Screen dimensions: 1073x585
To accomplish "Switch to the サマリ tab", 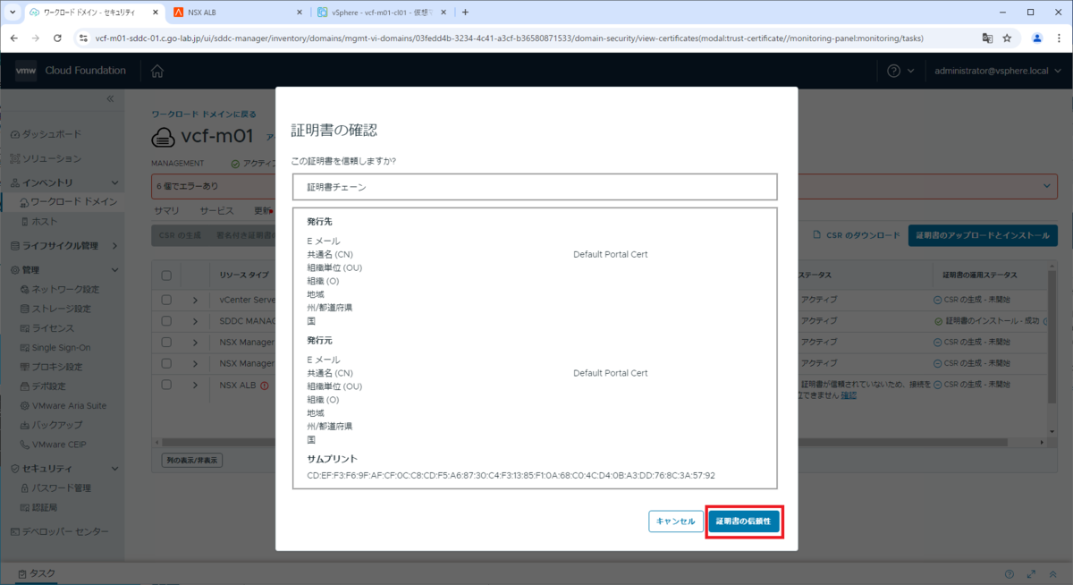I will coord(166,211).
